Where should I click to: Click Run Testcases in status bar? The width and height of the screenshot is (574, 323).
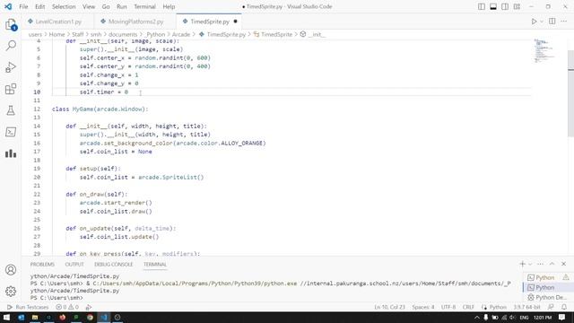(x=28, y=307)
